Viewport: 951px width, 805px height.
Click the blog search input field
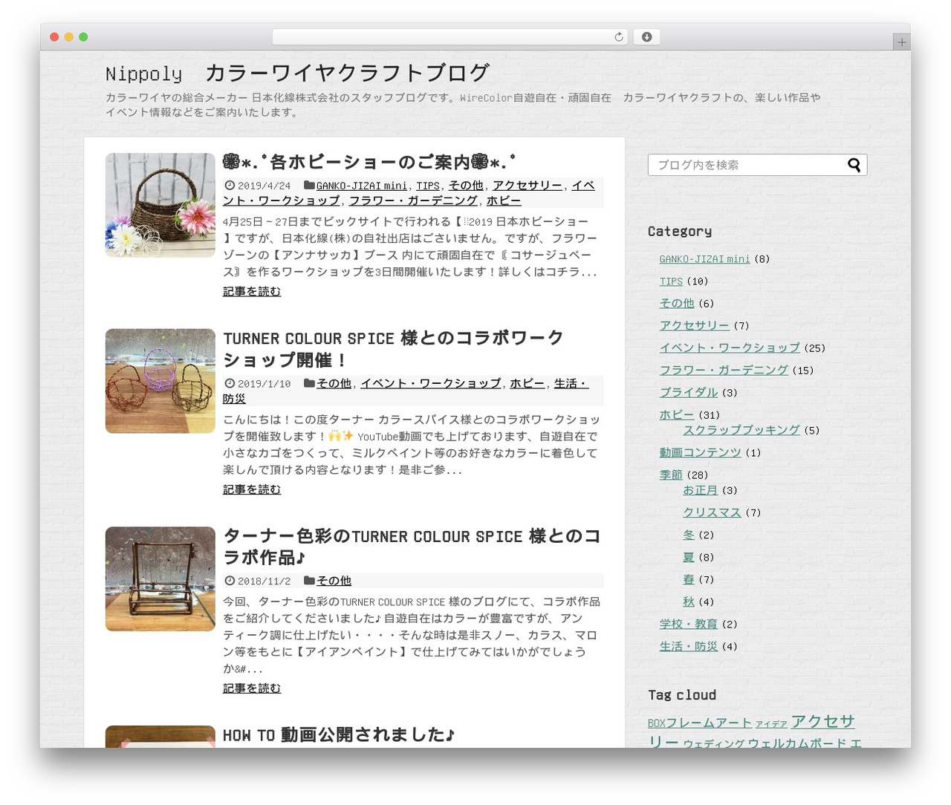coord(757,165)
